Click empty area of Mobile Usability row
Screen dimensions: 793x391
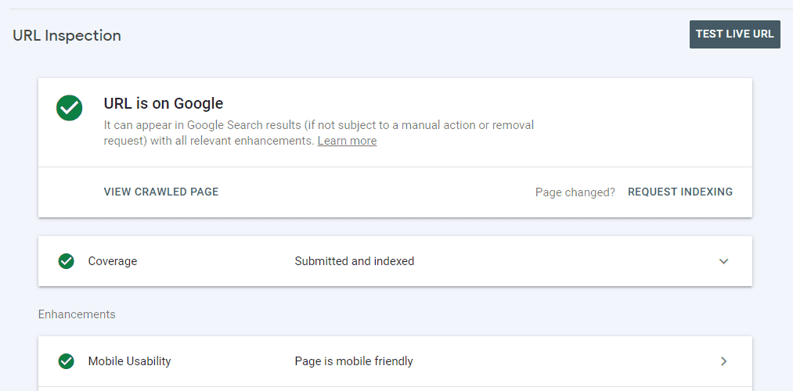click(557, 361)
